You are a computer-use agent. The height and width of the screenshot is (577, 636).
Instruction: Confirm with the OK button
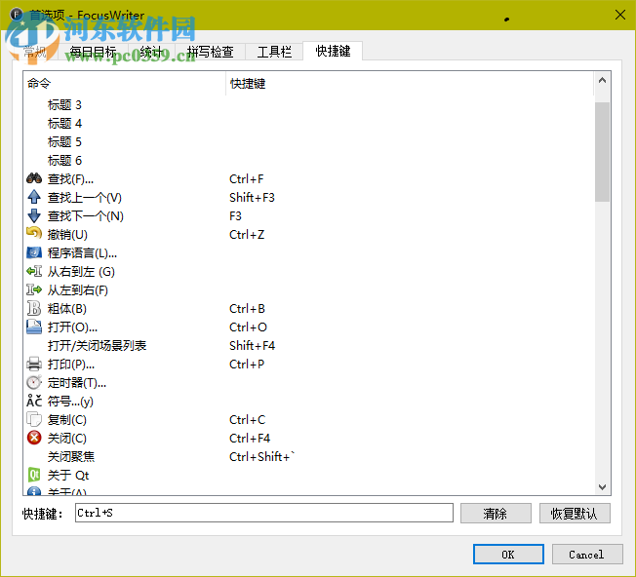(x=508, y=554)
